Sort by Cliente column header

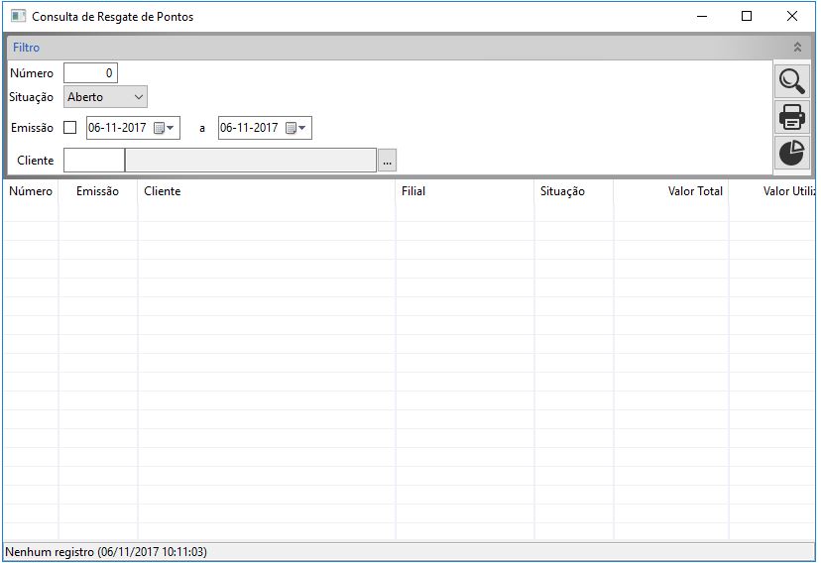267,191
